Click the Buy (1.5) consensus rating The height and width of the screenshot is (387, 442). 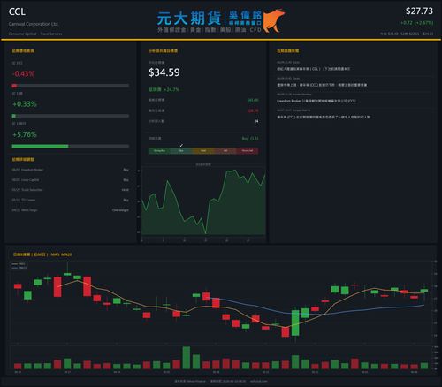(250, 139)
